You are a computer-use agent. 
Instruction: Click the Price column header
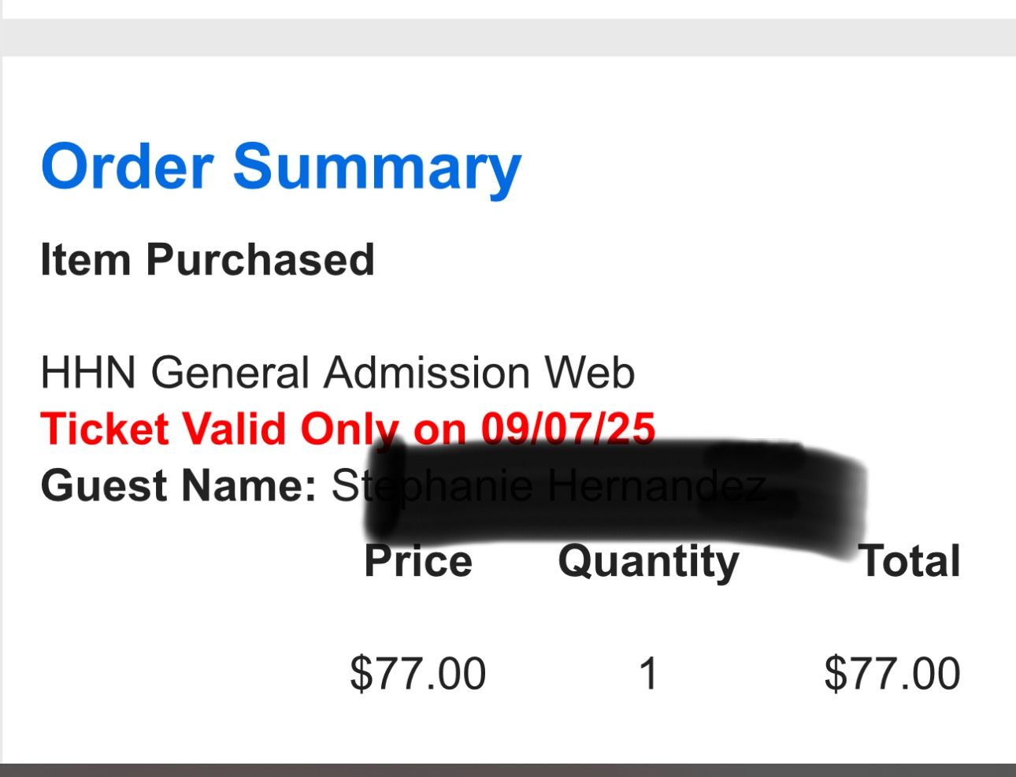point(418,561)
